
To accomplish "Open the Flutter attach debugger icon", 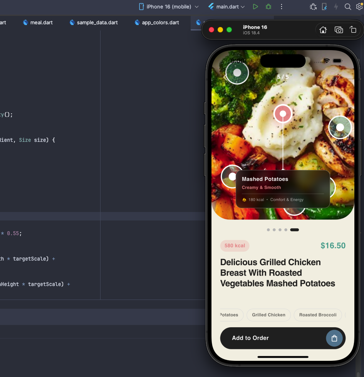I will coord(313,7).
